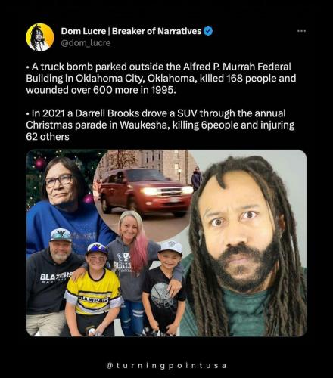This screenshot has height=378, width=333.
Task: Click the woman with pink-tipped hair
Action: click(132, 267)
